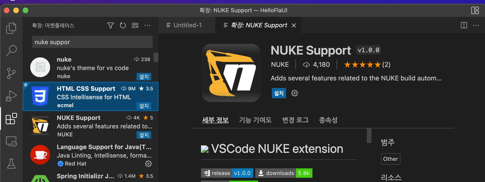Open the Remote Explorer view

pyautogui.click(x=11, y=141)
